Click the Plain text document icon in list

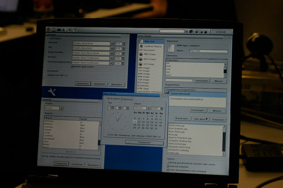141,41
